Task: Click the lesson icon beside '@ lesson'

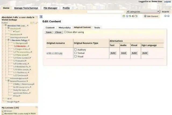Action: tap(3, 111)
